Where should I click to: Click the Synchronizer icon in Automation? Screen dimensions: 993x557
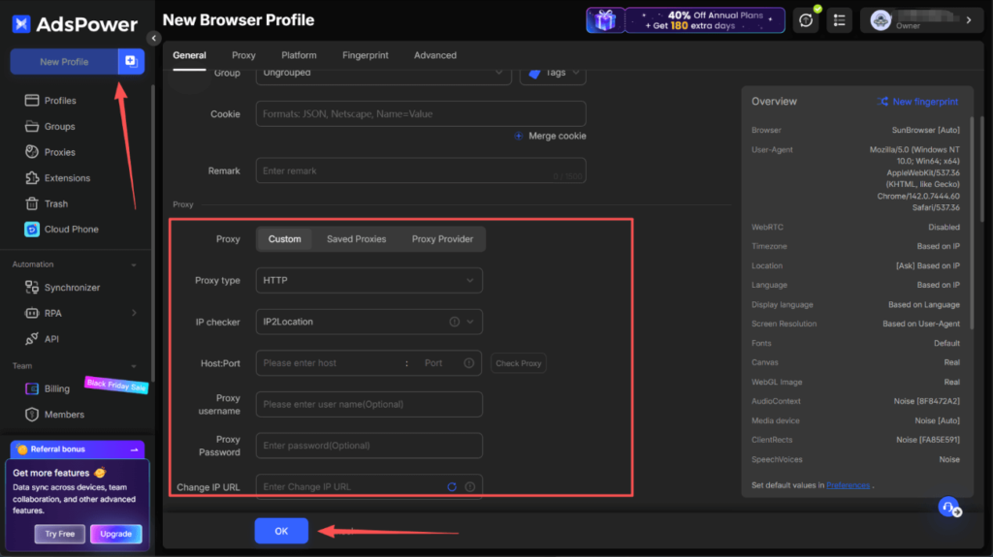pos(31,288)
